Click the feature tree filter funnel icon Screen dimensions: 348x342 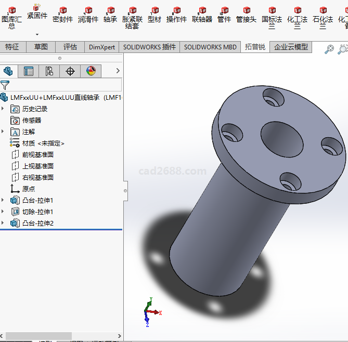pos(5,85)
